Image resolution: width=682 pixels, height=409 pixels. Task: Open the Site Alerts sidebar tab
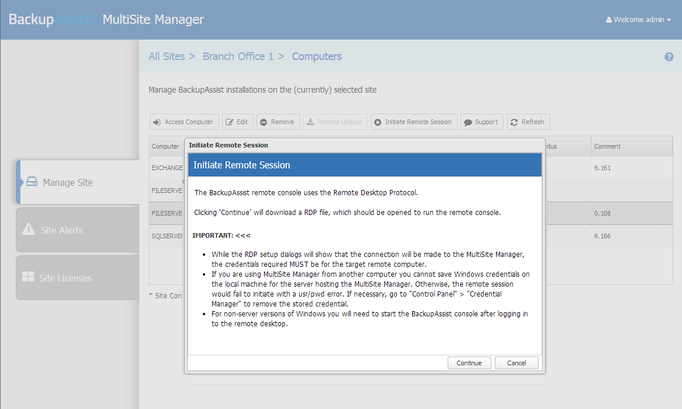pos(78,230)
